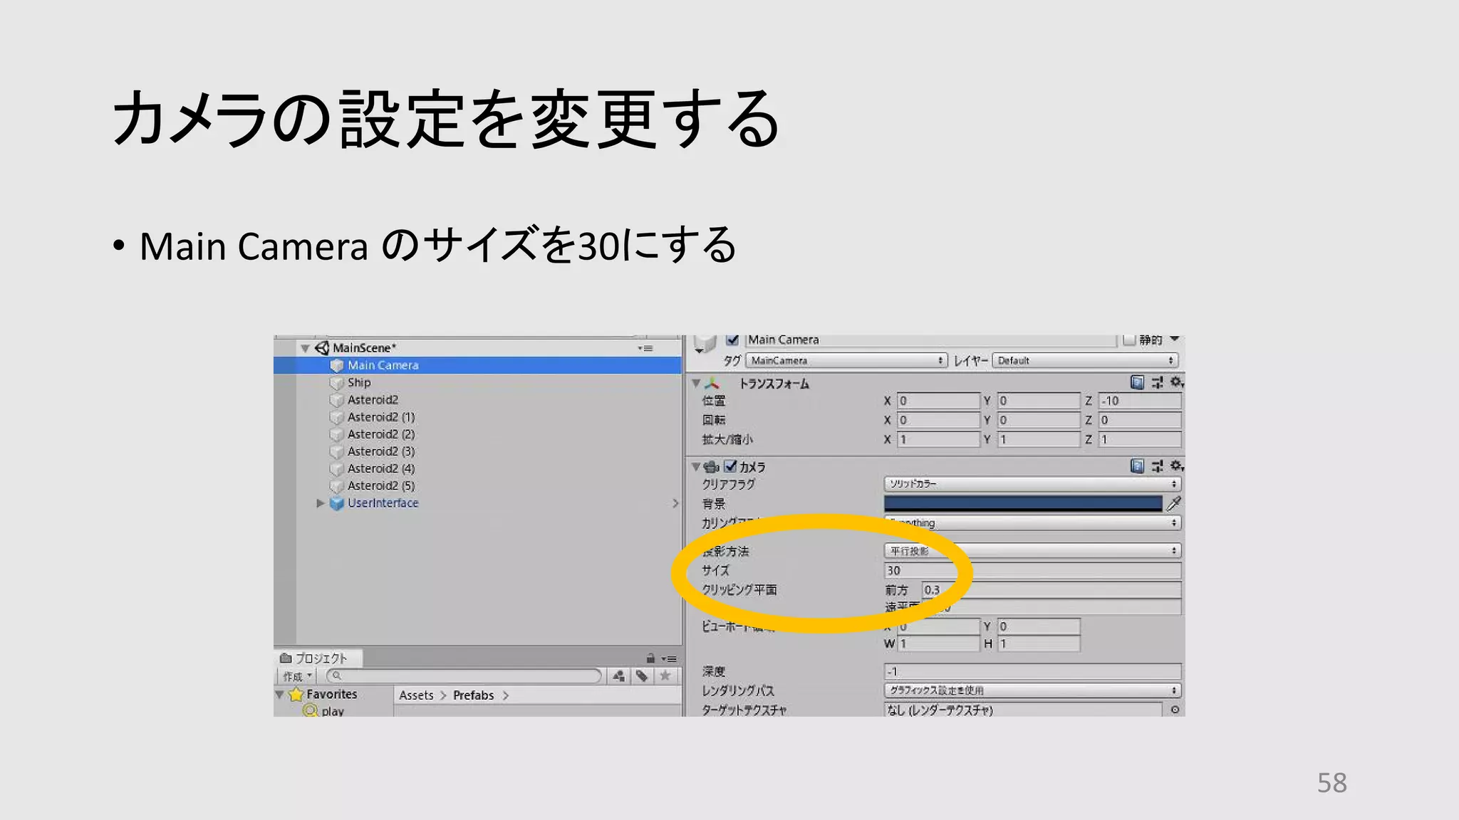Click the save search star icon
1459x820 pixels.
665,676
